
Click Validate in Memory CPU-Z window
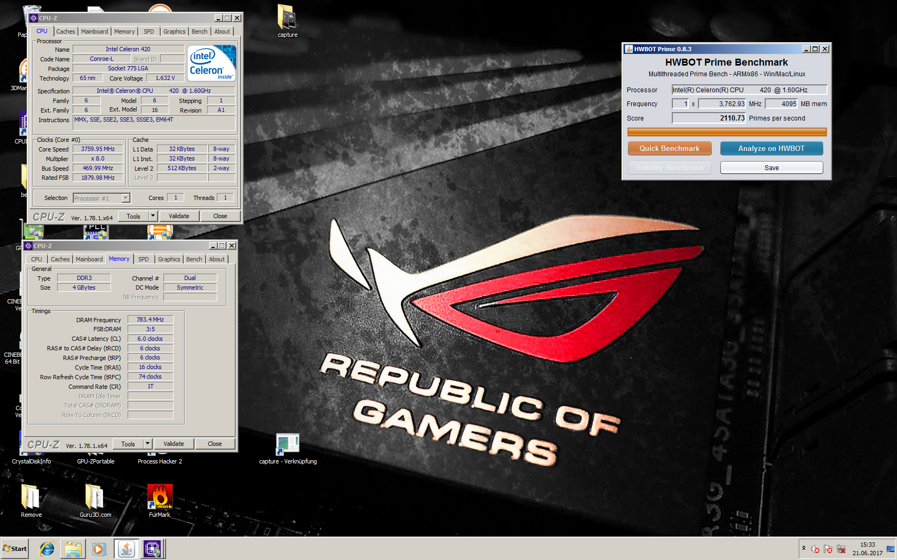coord(174,444)
